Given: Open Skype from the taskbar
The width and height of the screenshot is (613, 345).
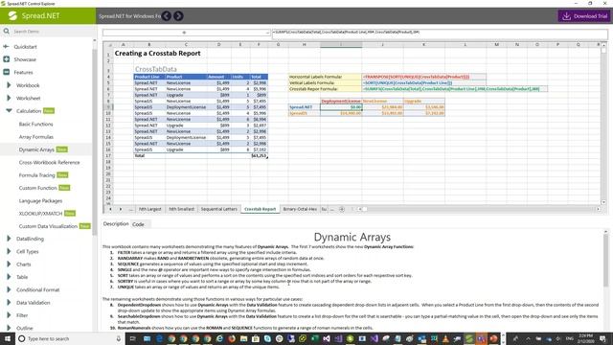Looking at the screenshot, I should point(267,338).
